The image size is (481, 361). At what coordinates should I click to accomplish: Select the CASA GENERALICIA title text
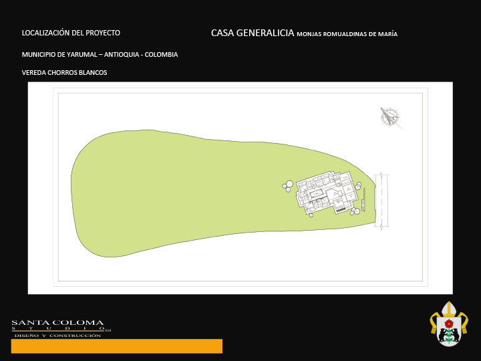[x=253, y=33]
